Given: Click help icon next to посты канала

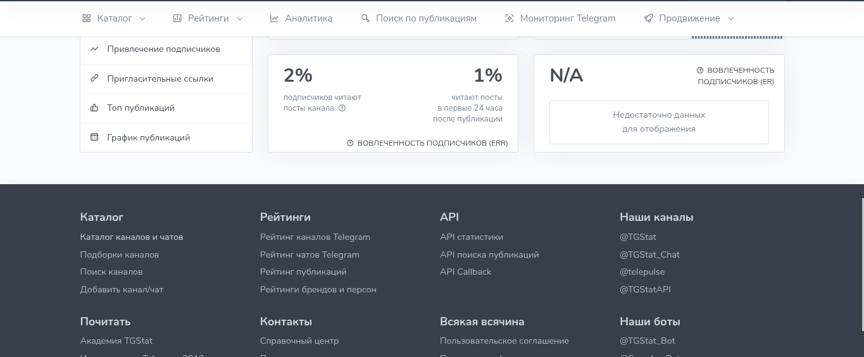Looking at the screenshot, I should coord(342,108).
